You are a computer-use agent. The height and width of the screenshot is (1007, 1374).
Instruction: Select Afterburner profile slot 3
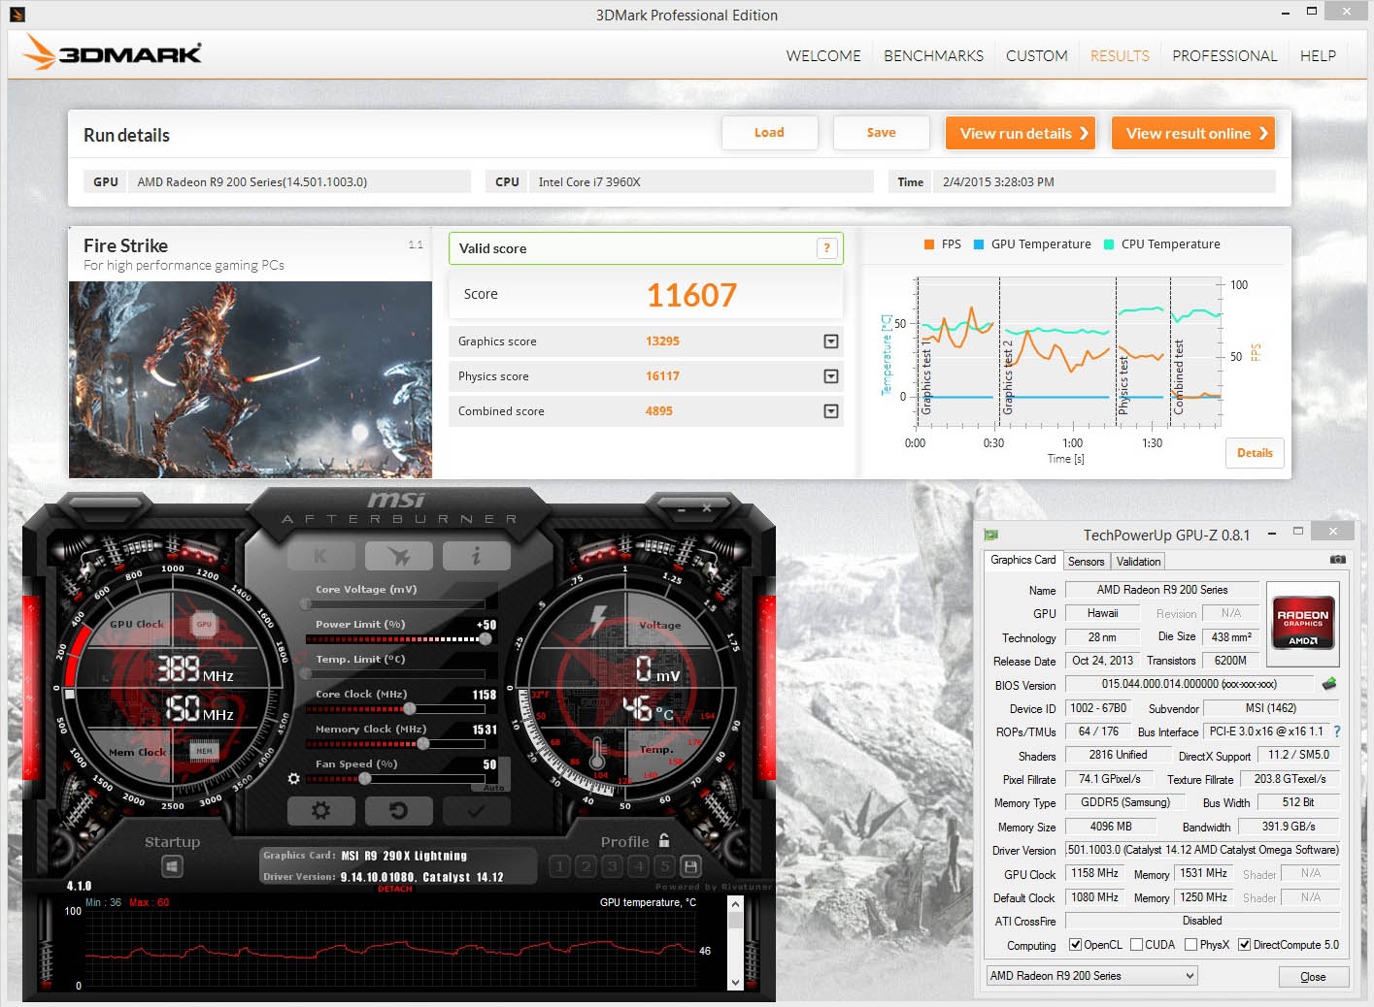point(612,866)
